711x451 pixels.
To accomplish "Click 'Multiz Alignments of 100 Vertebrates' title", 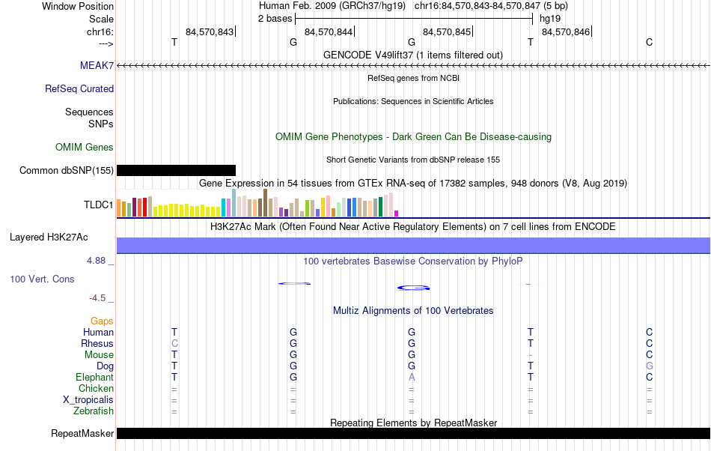I will point(413,310).
